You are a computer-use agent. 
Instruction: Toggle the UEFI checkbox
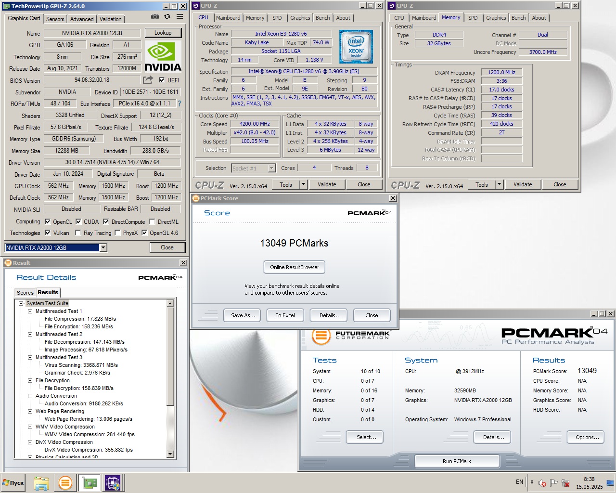click(x=162, y=80)
